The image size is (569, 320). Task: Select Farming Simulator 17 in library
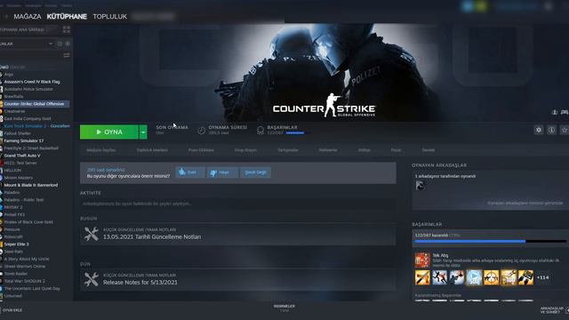click(x=24, y=140)
